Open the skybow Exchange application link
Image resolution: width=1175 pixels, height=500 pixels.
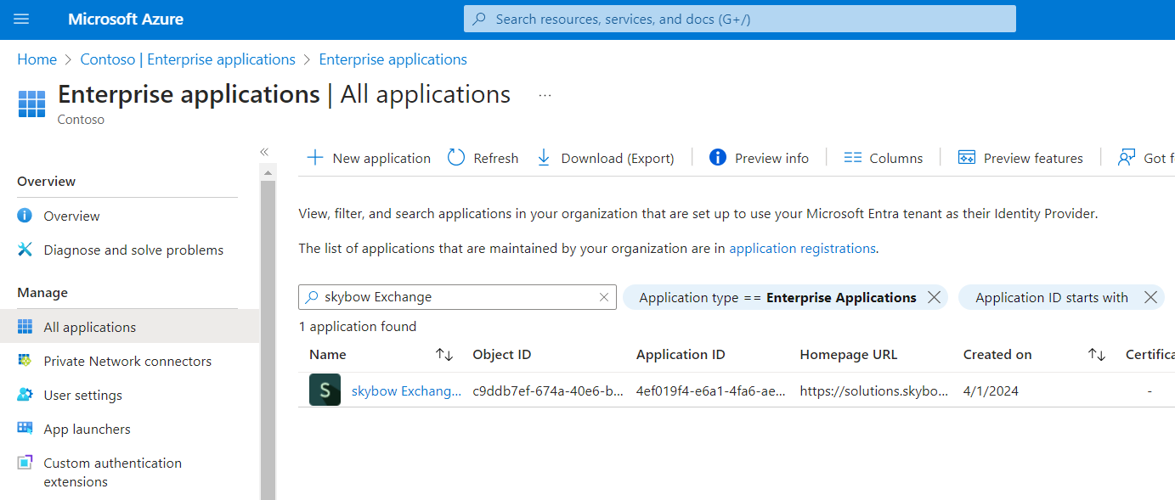point(406,391)
